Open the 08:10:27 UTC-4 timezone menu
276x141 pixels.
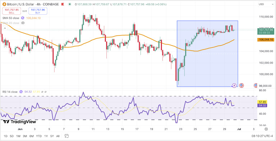coord(263,136)
